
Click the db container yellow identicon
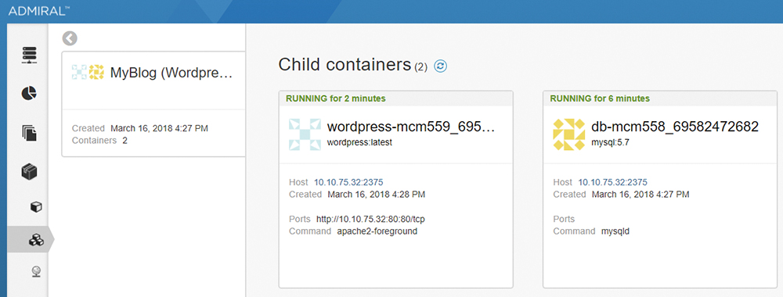pos(568,134)
